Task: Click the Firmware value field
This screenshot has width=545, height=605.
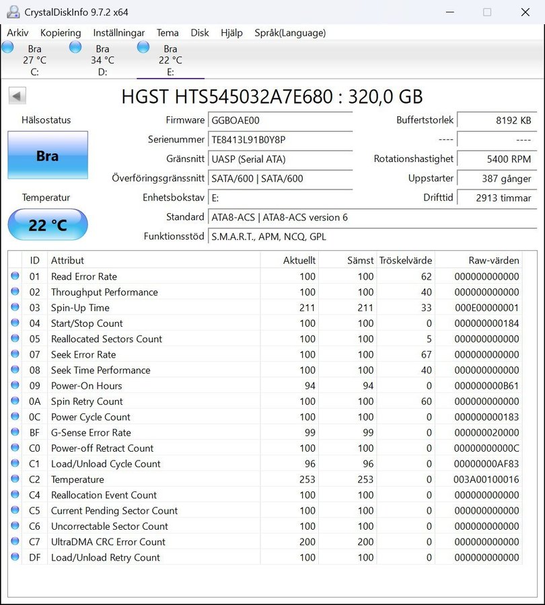Action: pyautogui.click(x=280, y=120)
